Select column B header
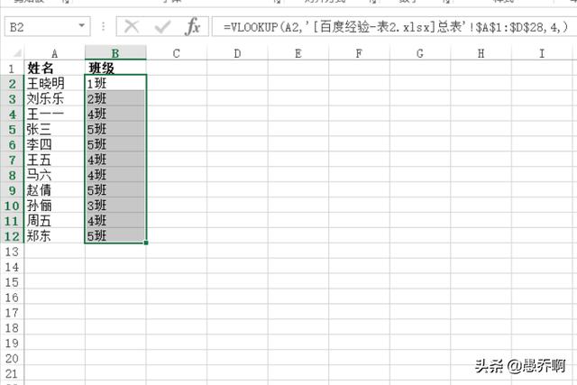The width and height of the screenshot is (577, 385). pos(114,53)
